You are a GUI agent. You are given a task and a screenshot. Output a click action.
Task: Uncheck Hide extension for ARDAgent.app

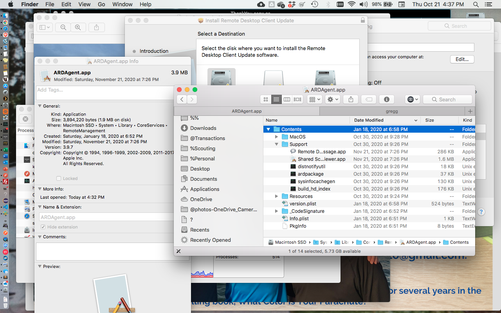[x=43, y=227]
